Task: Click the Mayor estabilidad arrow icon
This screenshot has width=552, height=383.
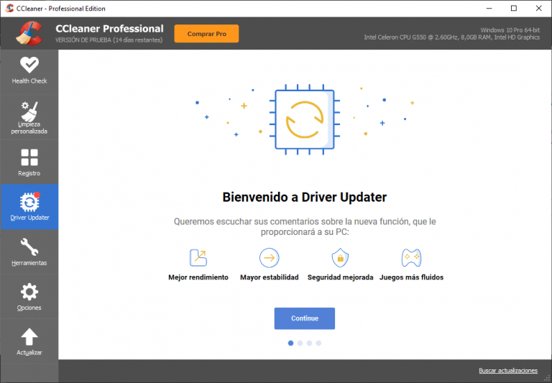Action: 269,257
